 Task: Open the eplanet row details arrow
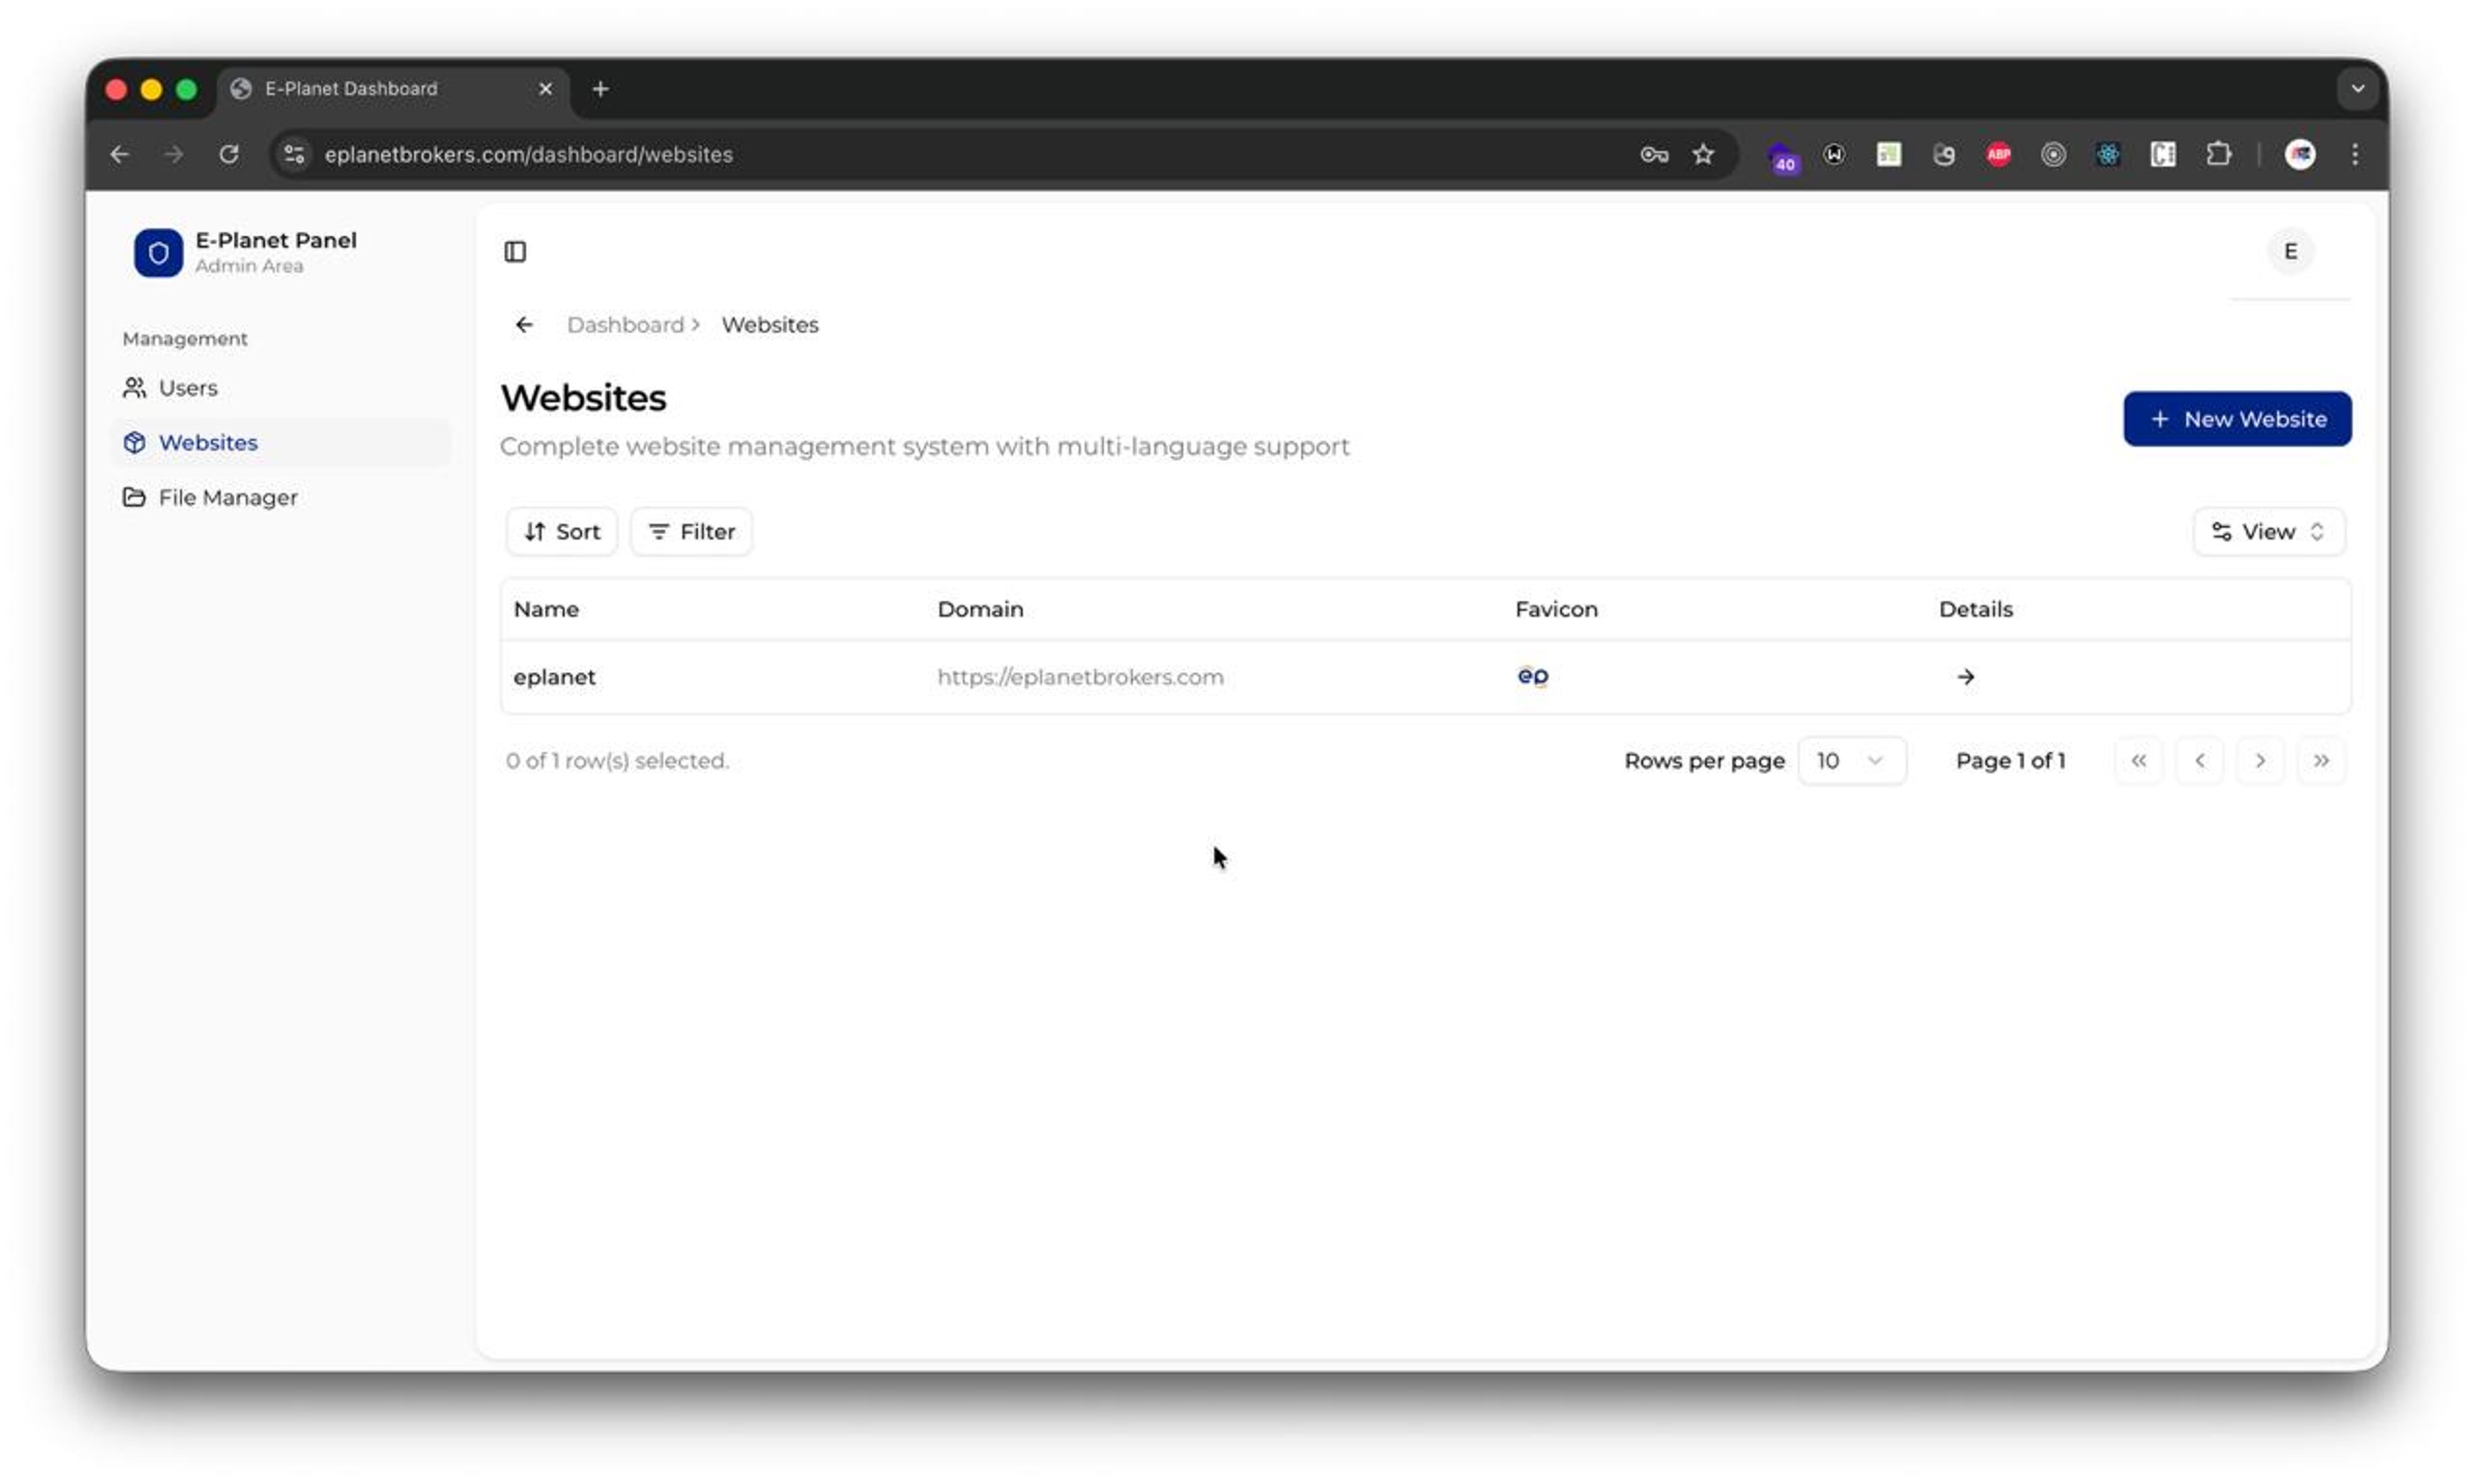tap(1965, 677)
